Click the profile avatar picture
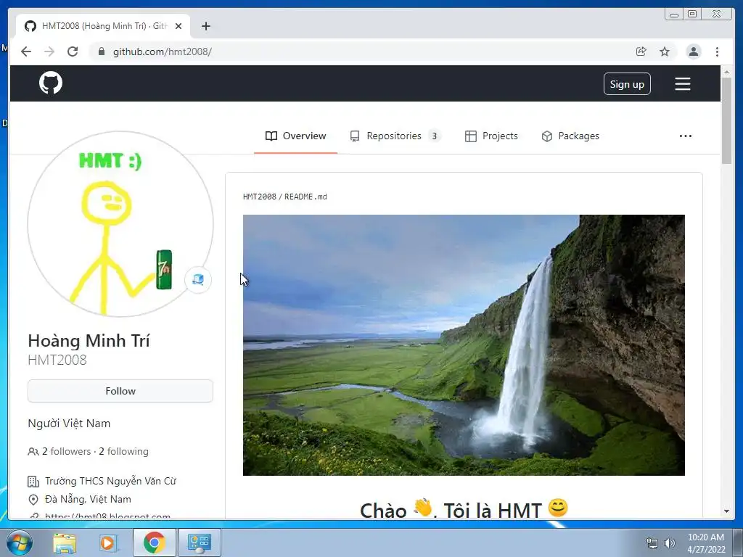The width and height of the screenshot is (743, 557). pos(120,223)
